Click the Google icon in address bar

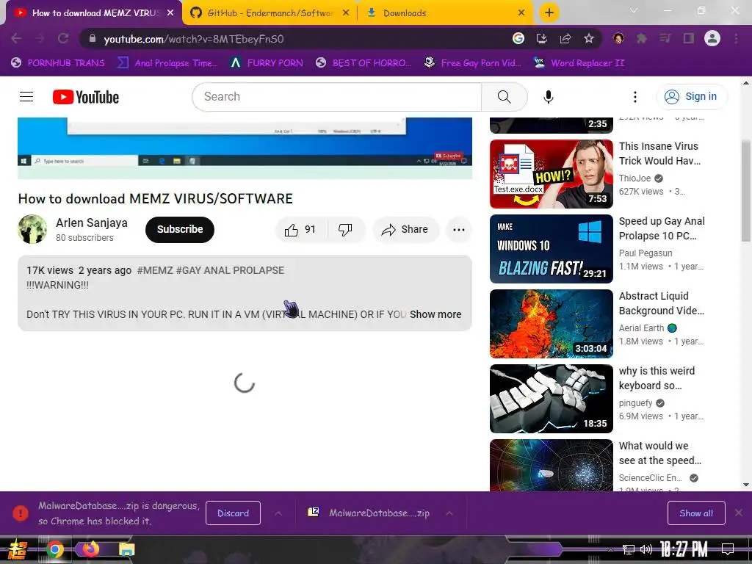(518, 38)
